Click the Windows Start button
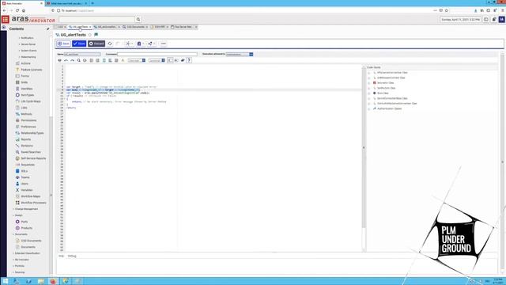Screen dimensions: 506x285 (x=5, y=281)
